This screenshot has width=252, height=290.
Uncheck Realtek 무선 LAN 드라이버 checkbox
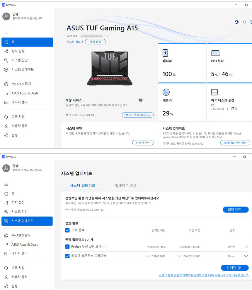tap(67, 247)
